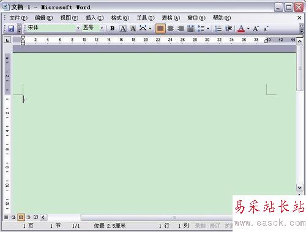
Task: Open the 帮助 menu
Action: [222, 18]
